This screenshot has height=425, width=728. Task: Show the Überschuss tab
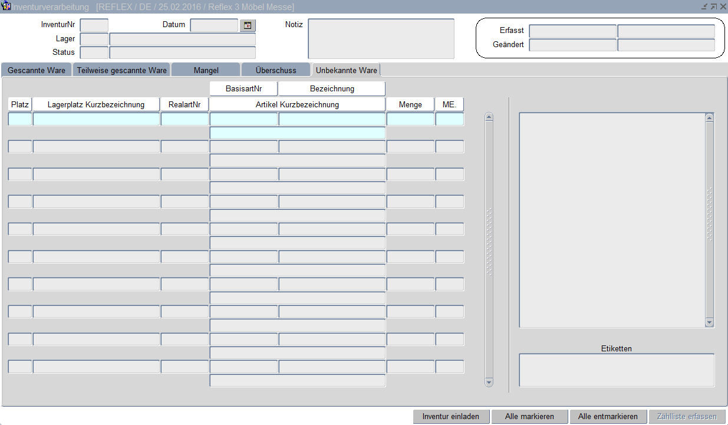276,70
